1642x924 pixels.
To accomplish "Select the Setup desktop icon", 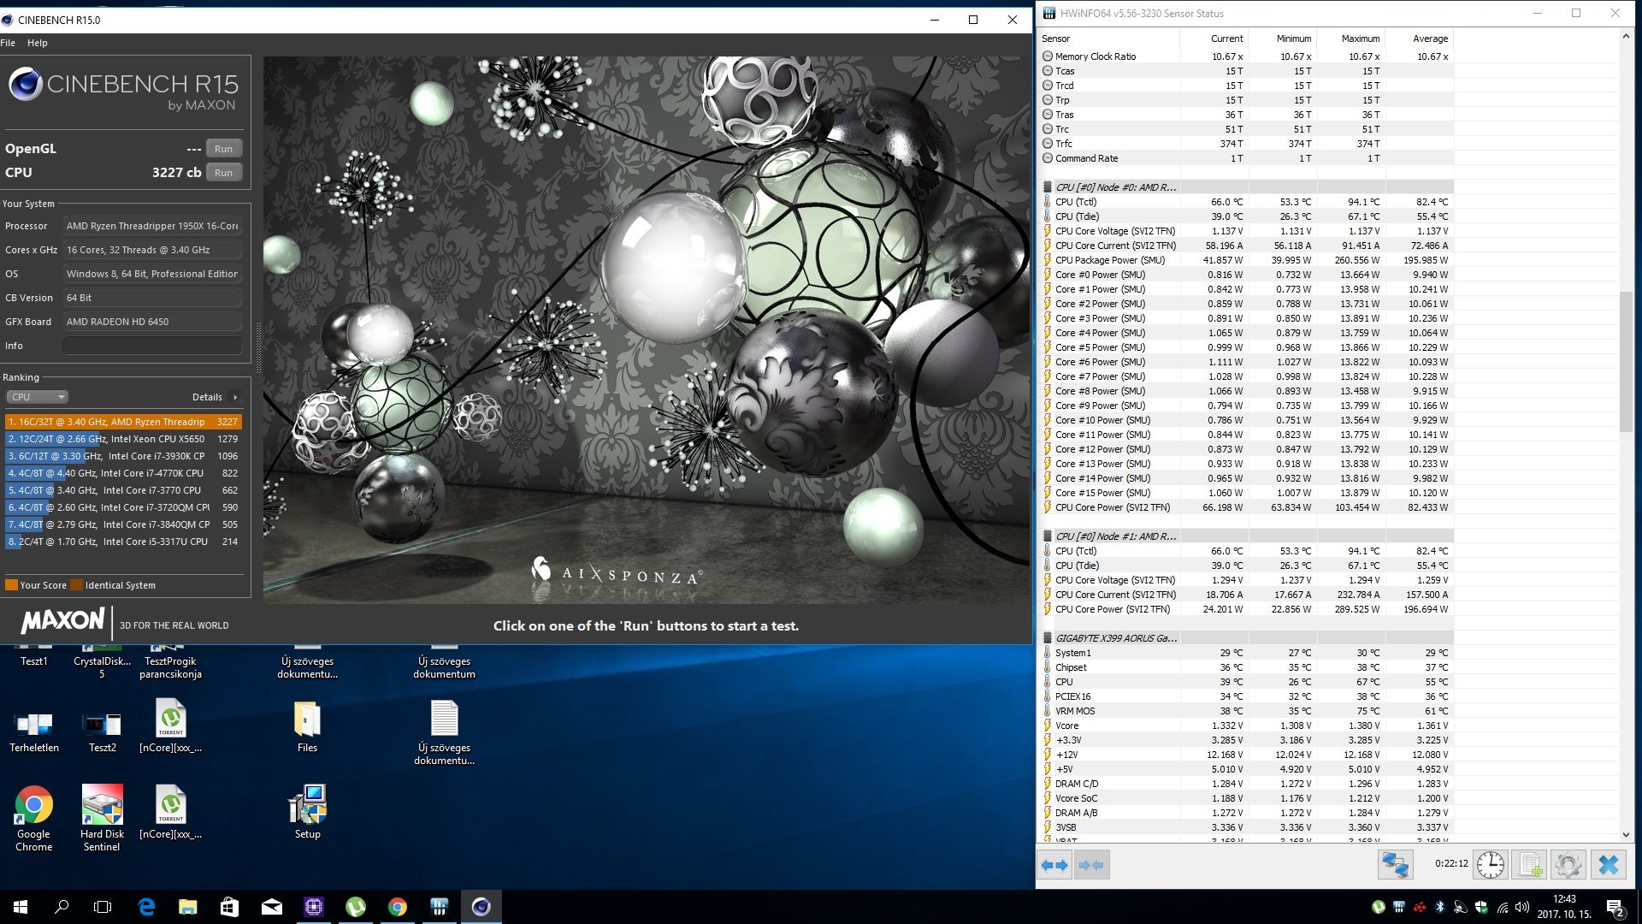I will click(307, 812).
